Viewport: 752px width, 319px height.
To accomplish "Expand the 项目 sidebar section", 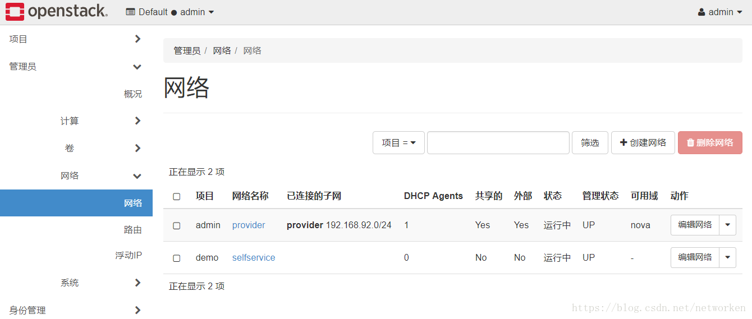I will coord(137,39).
